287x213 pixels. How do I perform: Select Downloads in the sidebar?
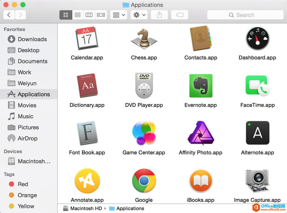click(x=30, y=39)
